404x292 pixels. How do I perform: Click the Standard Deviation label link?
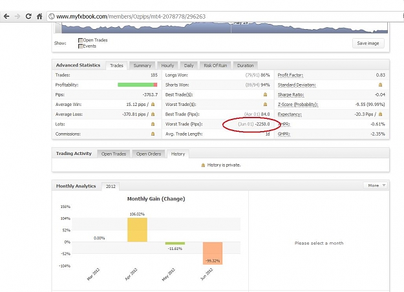[297, 85]
